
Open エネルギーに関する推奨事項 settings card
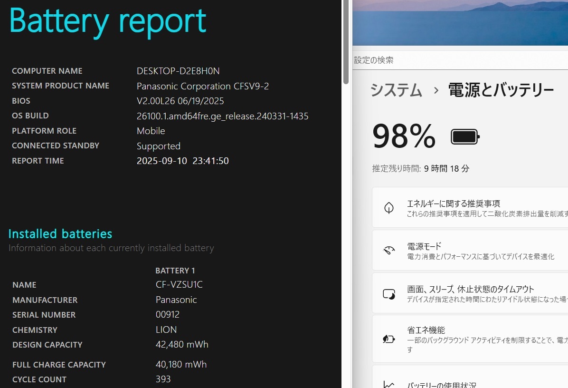tap(470, 208)
